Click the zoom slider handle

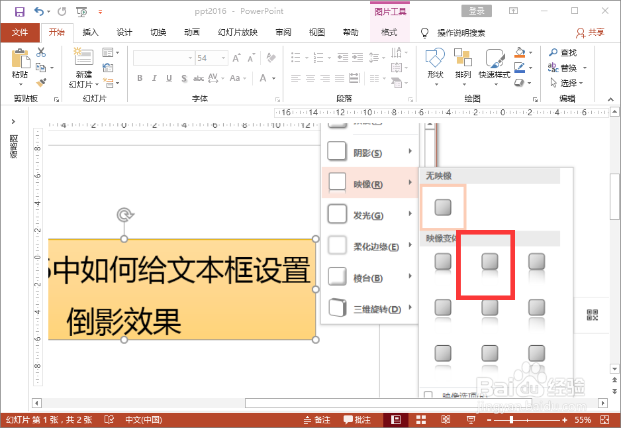tap(511, 419)
